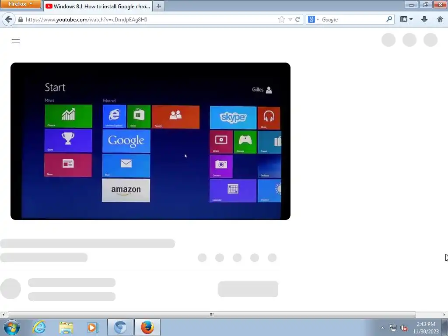This screenshot has height=336, width=448.
Task: Click the People tile in video
Action: 176,117
